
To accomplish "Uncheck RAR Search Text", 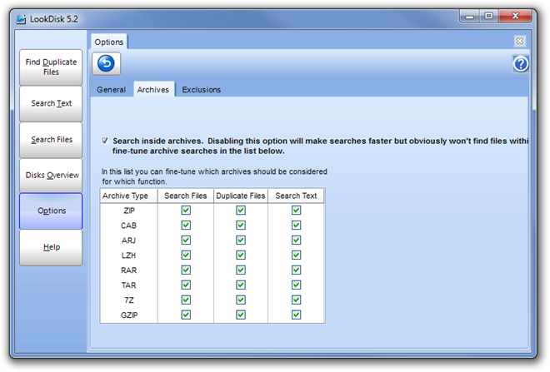I will point(296,270).
